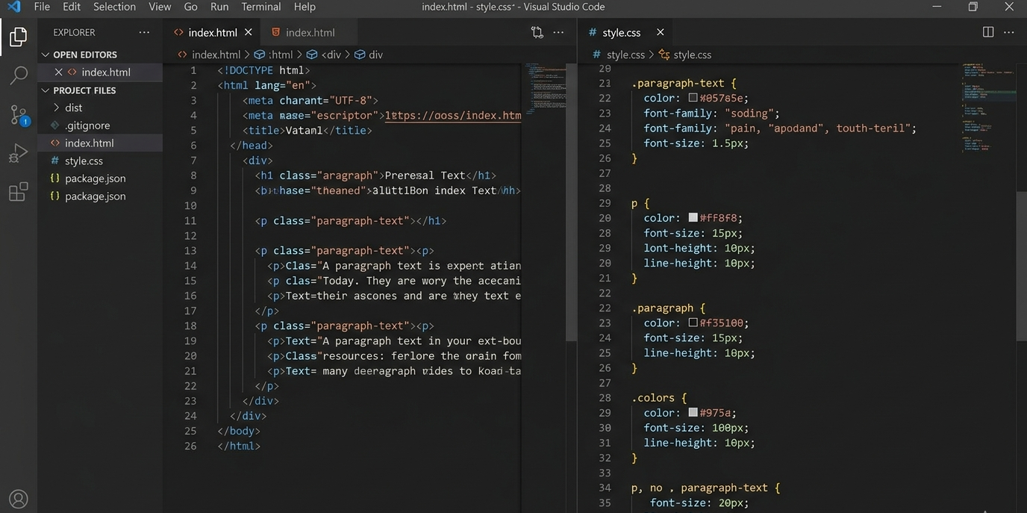Image resolution: width=1027 pixels, height=513 pixels.
Task: Open the Explorer view in activity bar
Action: pyautogui.click(x=18, y=36)
